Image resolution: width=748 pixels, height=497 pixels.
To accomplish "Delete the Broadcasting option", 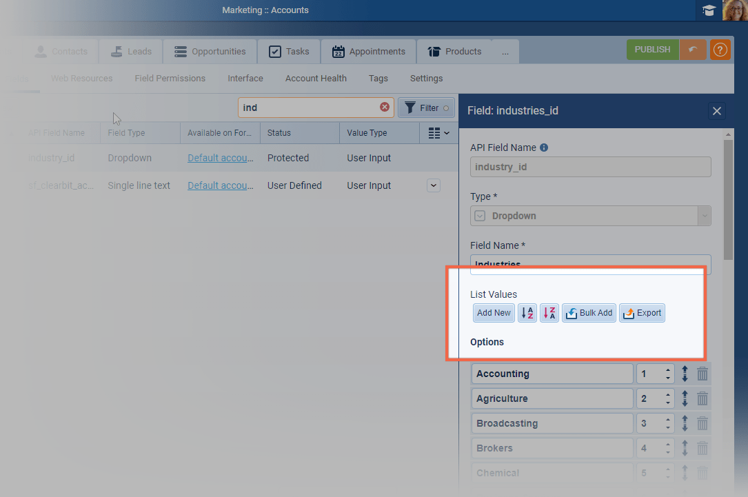I will (x=702, y=424).
